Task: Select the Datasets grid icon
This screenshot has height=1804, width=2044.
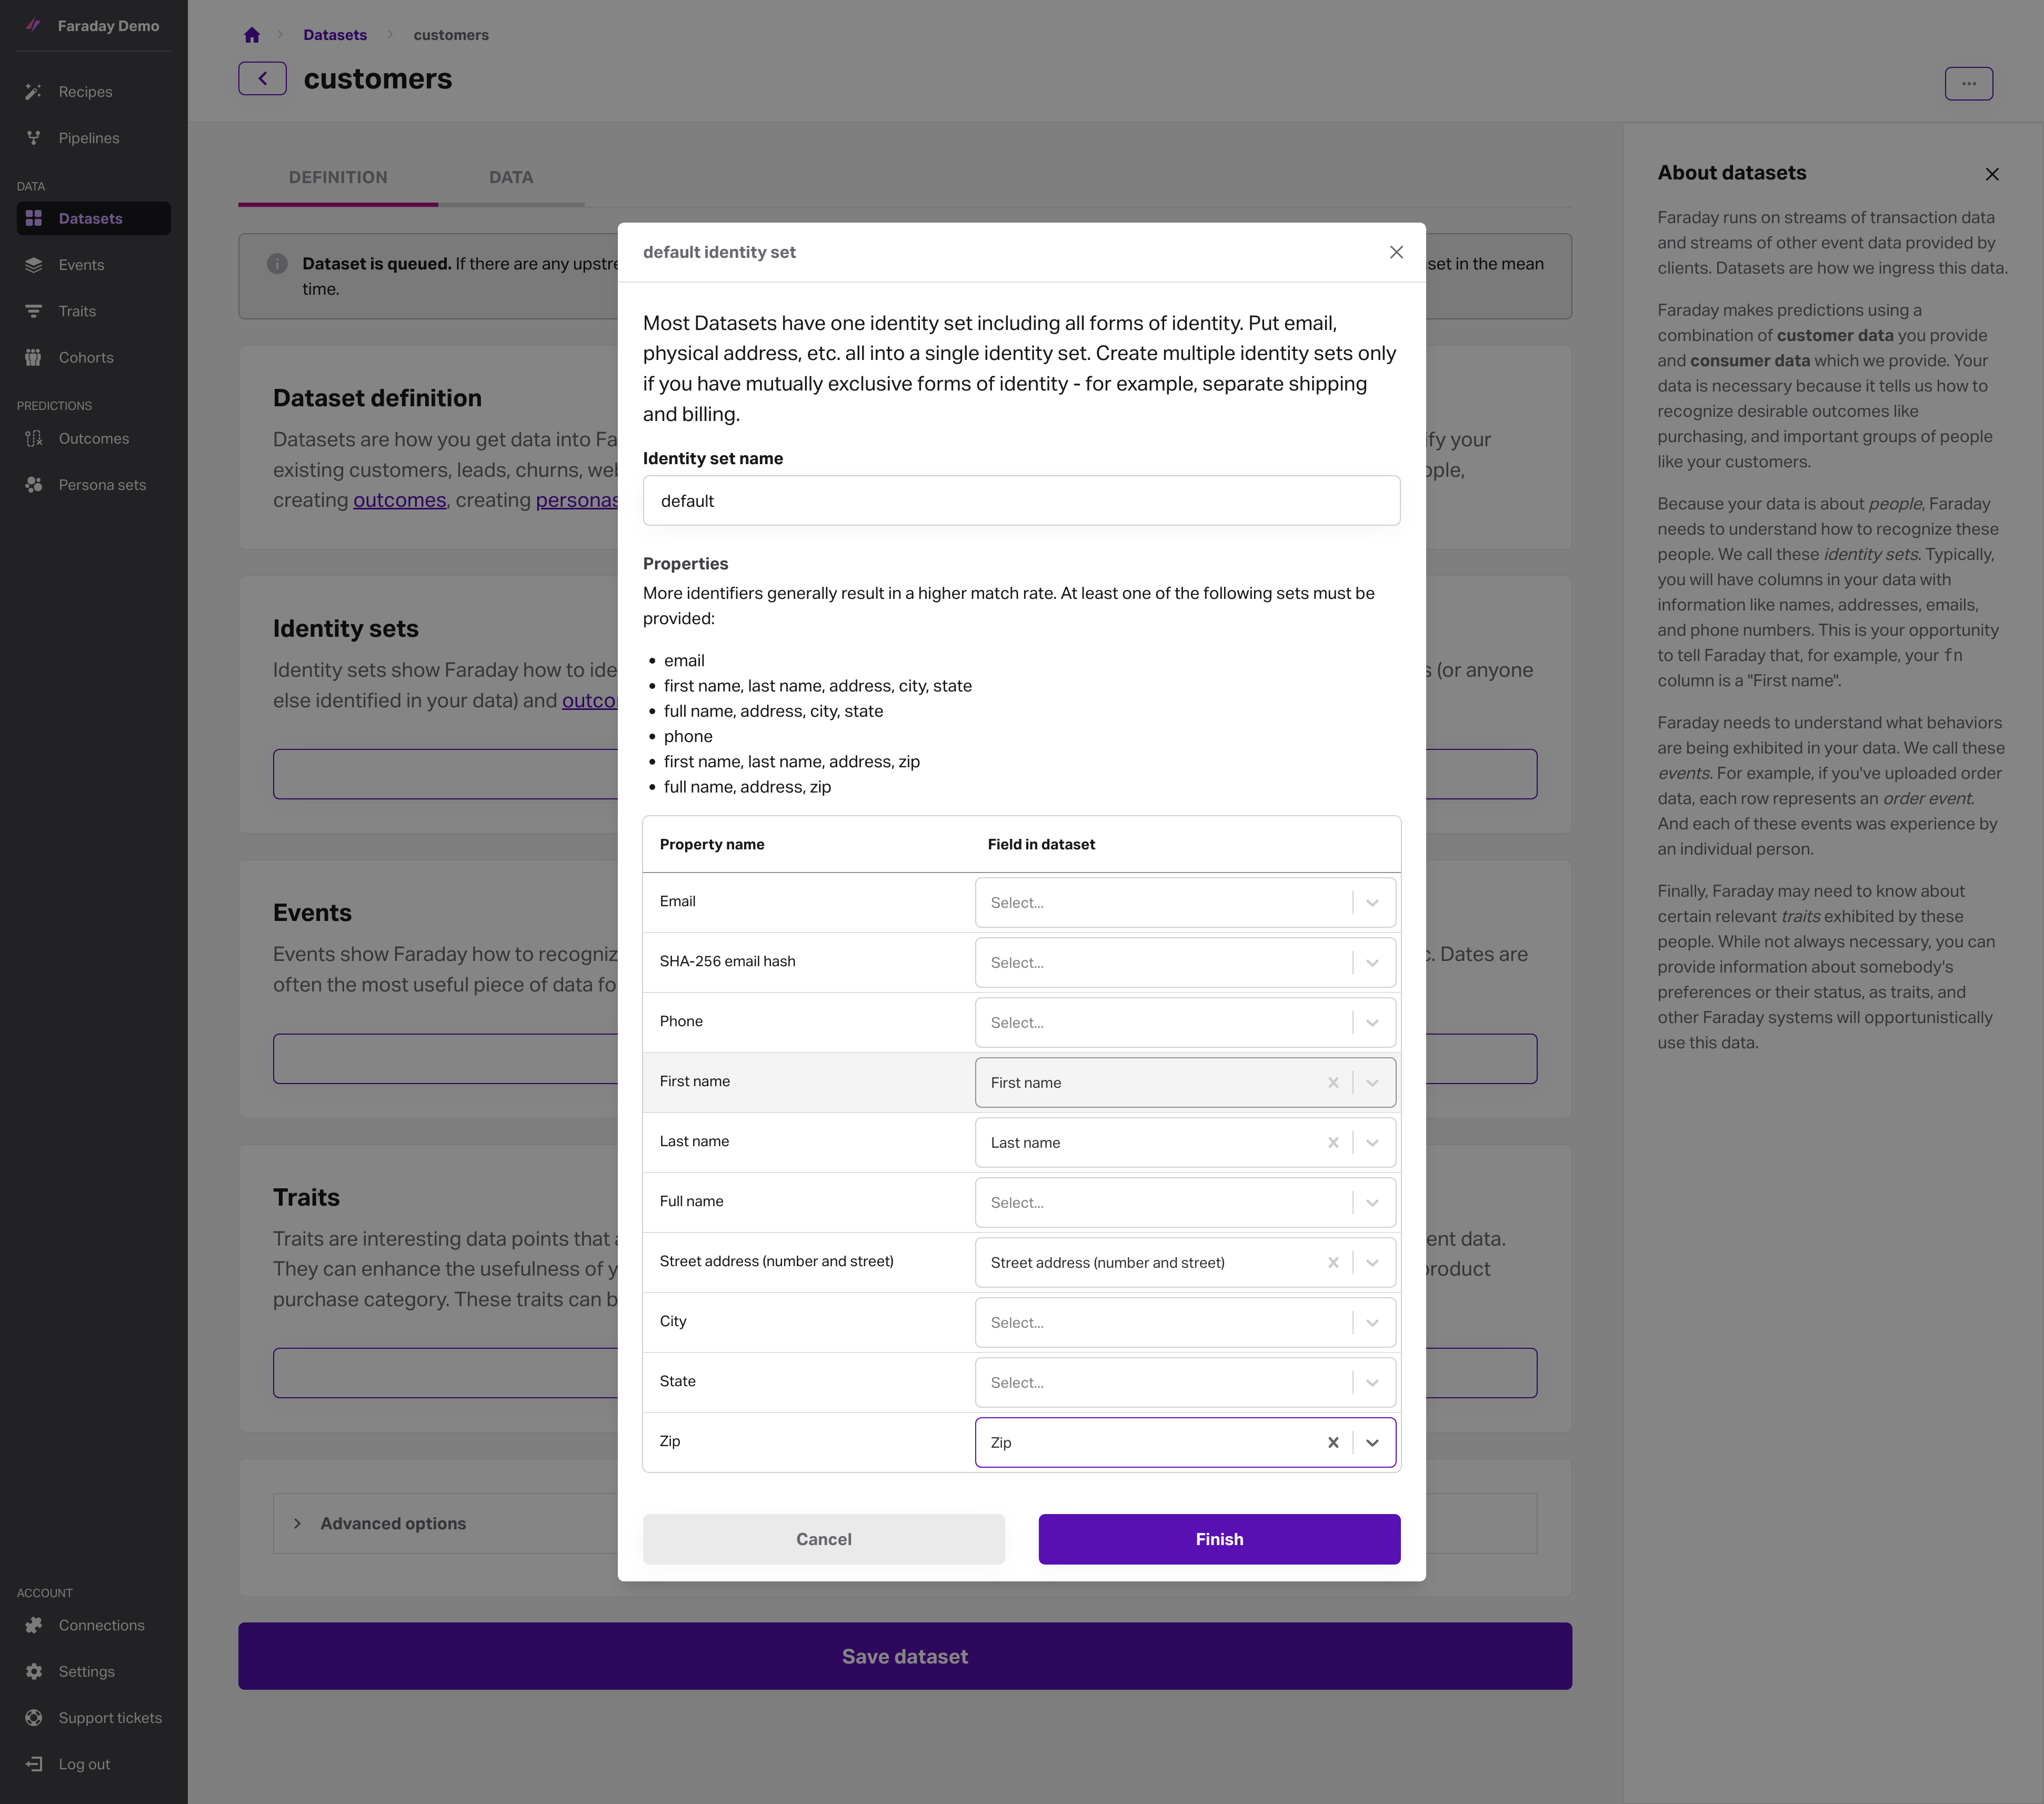Action: [x=34, y=218]
